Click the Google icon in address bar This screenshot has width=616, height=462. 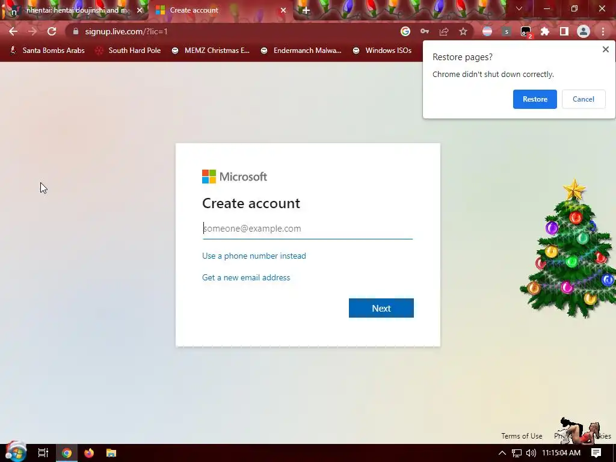[x=405, y=31]
